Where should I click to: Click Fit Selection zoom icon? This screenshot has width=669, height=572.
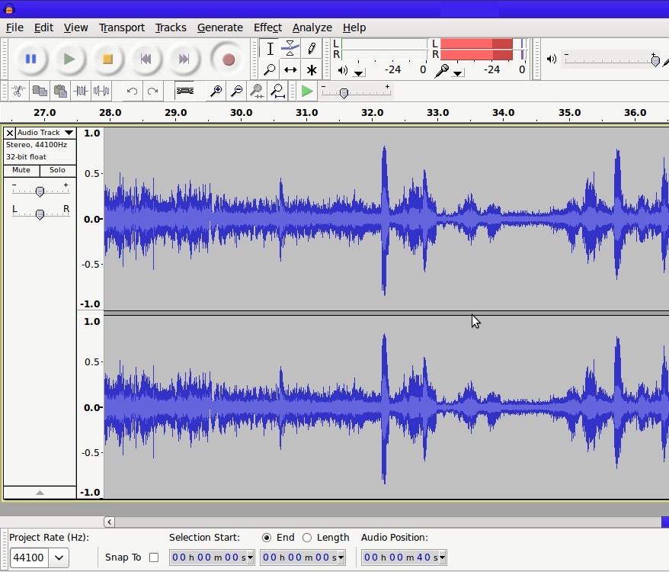257,91
